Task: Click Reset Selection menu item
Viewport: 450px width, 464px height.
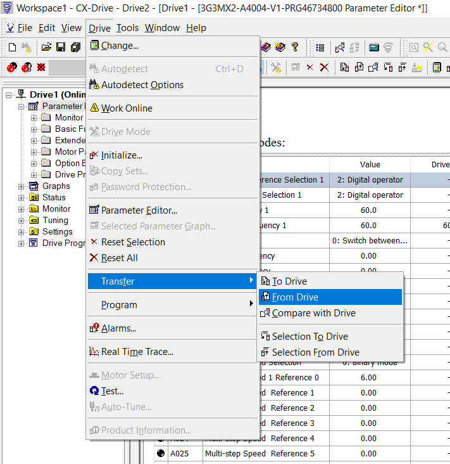Action: click(x=173, y=242)
